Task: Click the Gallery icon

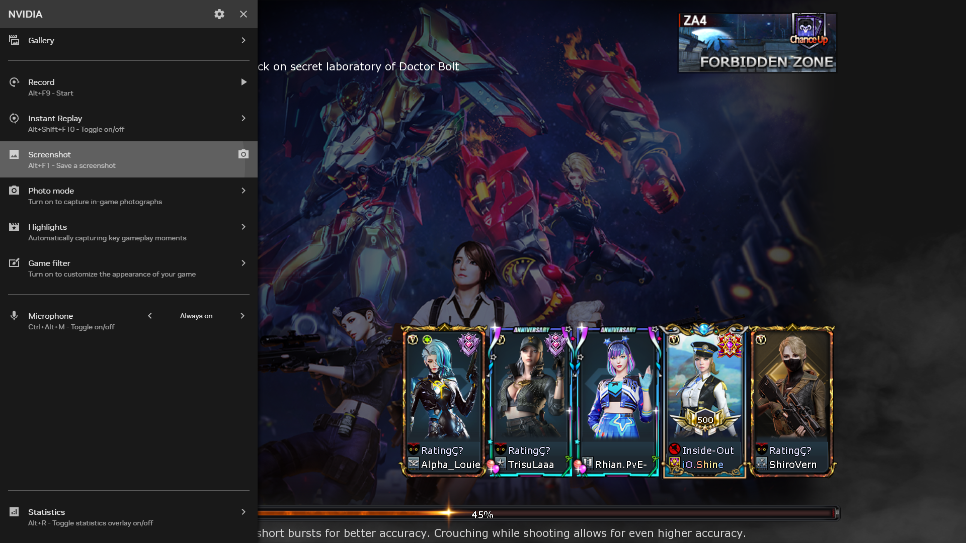Action: [14, 40]
